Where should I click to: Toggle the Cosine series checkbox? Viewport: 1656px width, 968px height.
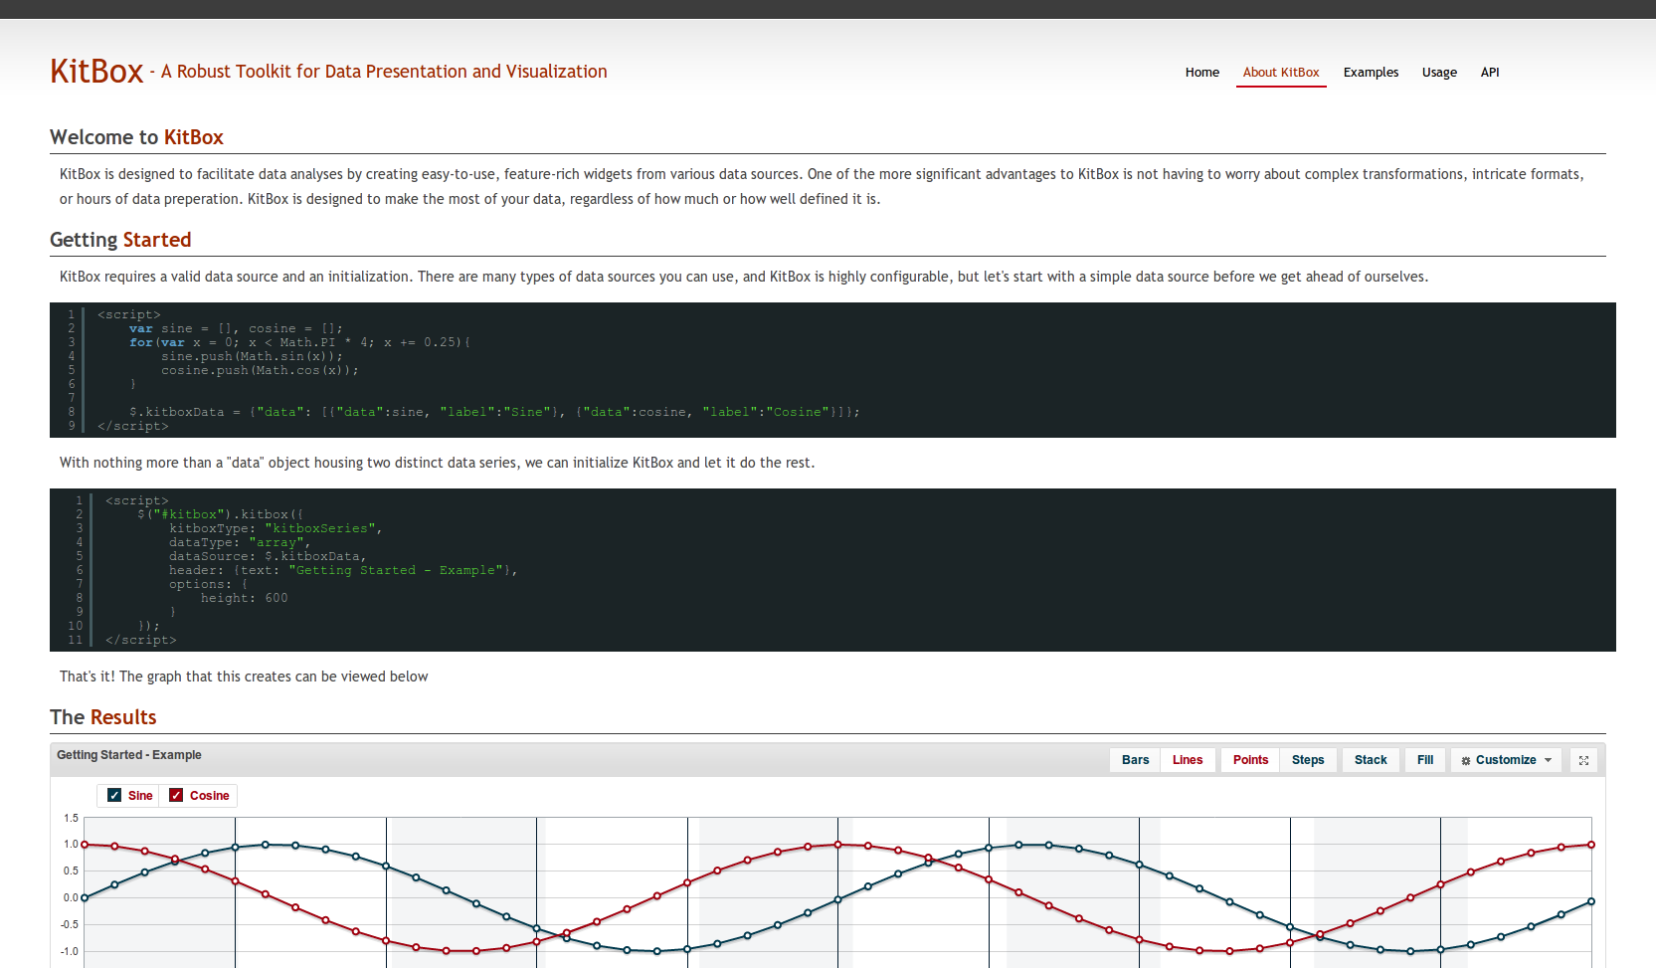176,795
